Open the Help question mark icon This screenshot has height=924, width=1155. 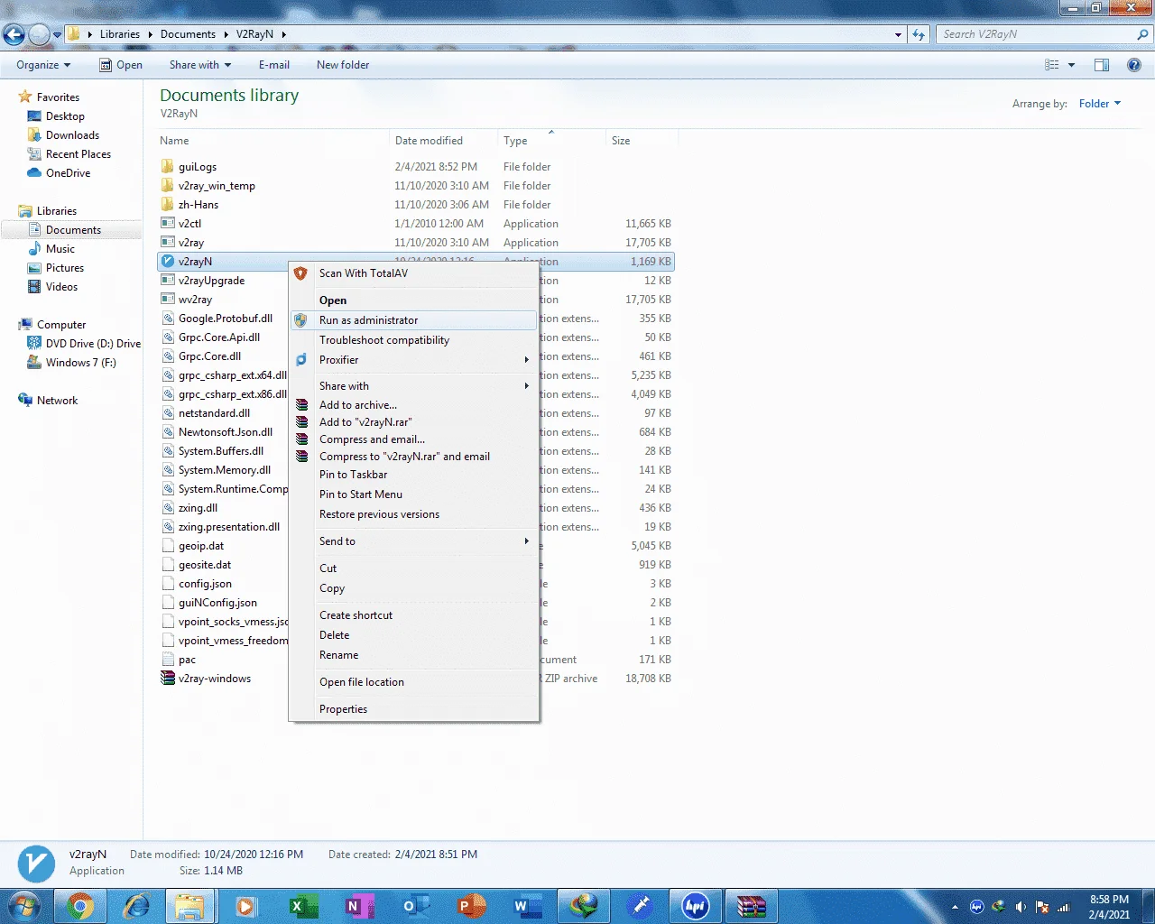coord(1134,65)
